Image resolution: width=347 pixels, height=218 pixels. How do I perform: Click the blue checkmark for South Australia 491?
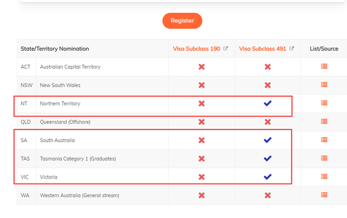point(268,140)
